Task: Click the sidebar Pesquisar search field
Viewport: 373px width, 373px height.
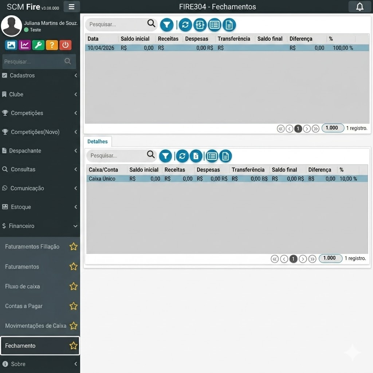Action: coord(34,62)
